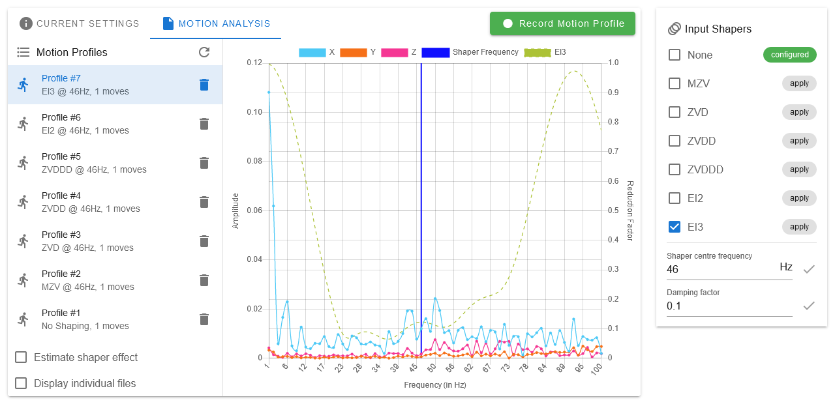The image size is (835, 404).
Task: Select Profile #3 ZVD @ 46Hz
Action: 115,241
